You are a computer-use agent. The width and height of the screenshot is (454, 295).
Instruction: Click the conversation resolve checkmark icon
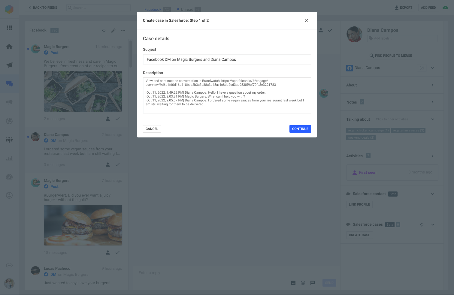330,30
